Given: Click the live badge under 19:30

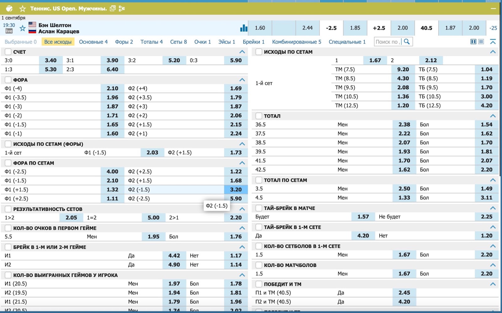Looking at the screenshot, I should click(x=9, y=31).
